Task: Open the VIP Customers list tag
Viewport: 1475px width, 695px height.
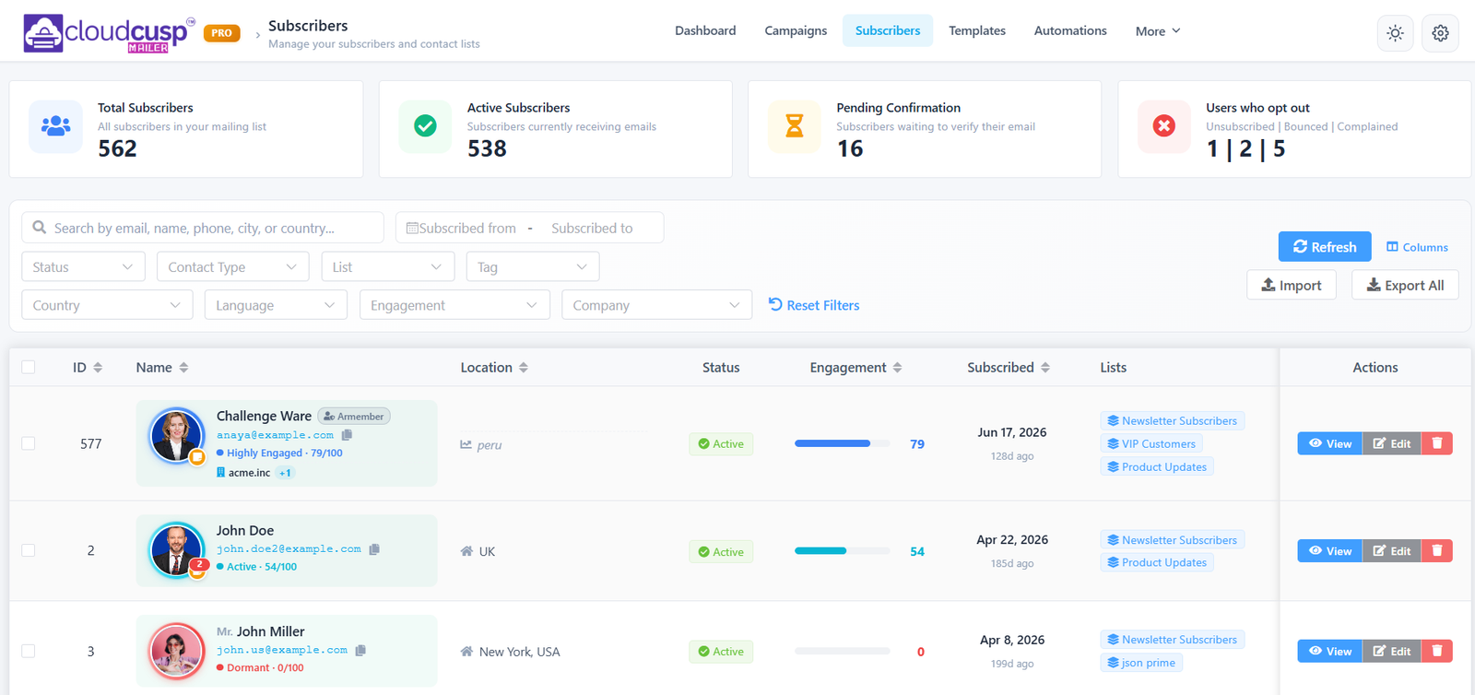Action: [x=1151, y=443]
